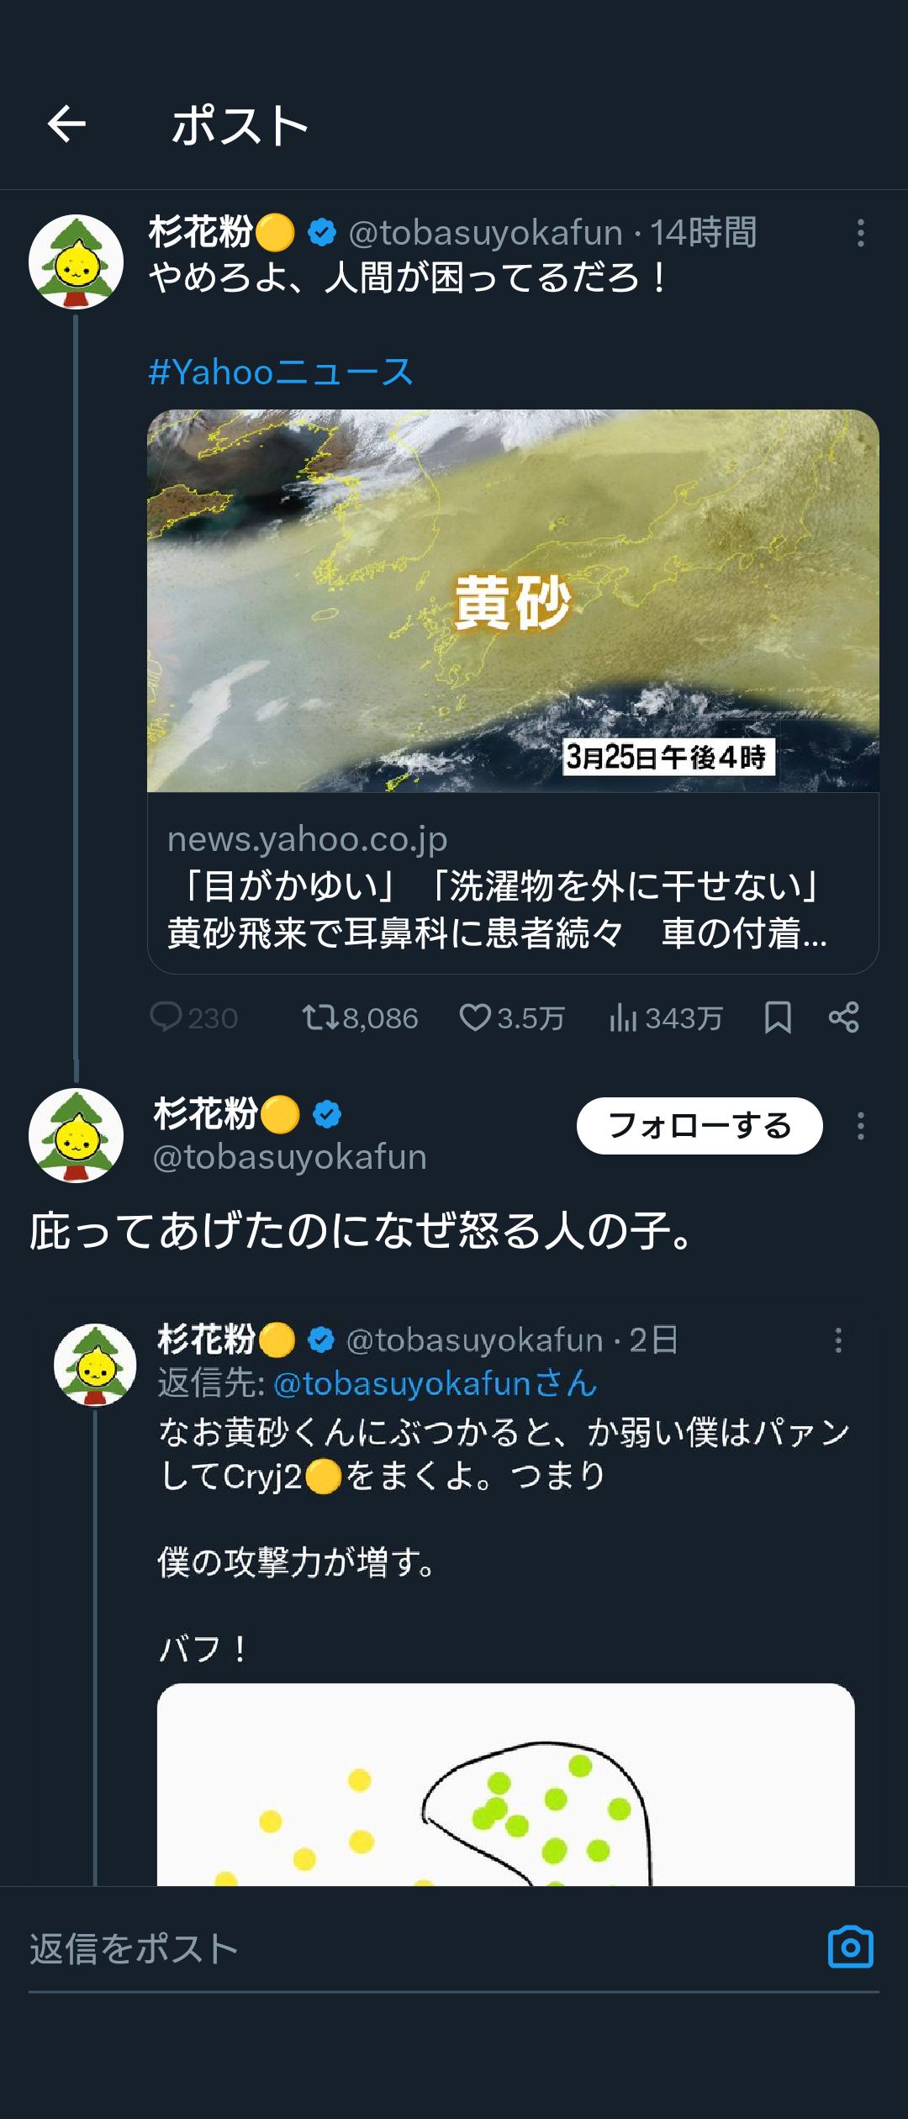Like the post with 3.5万 hearts
The width and height of the screenshot is (908, 2119).
coord(475,1017)
